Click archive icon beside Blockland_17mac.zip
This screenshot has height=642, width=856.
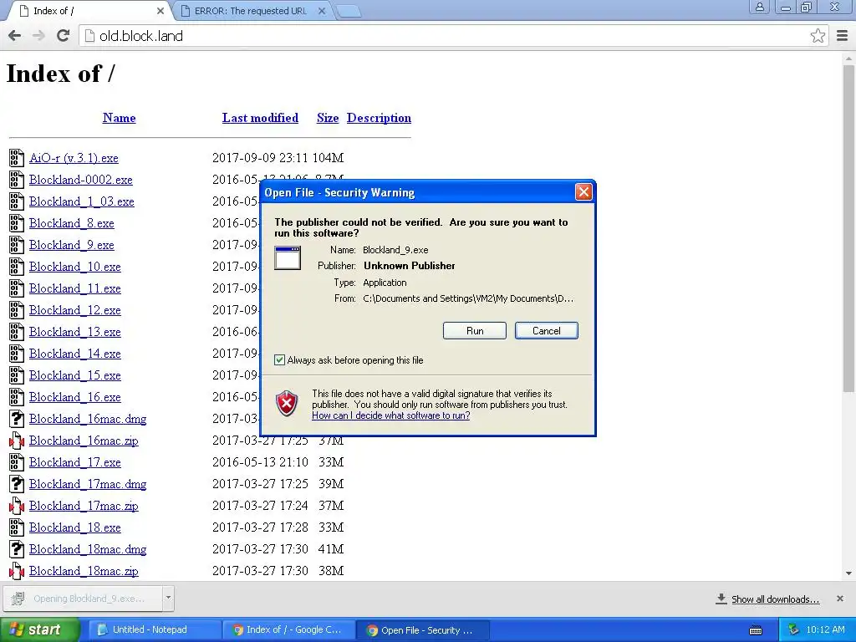[x=17, y=506]
